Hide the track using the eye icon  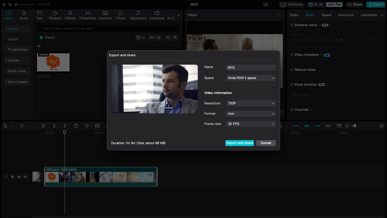tap(19, 177)
